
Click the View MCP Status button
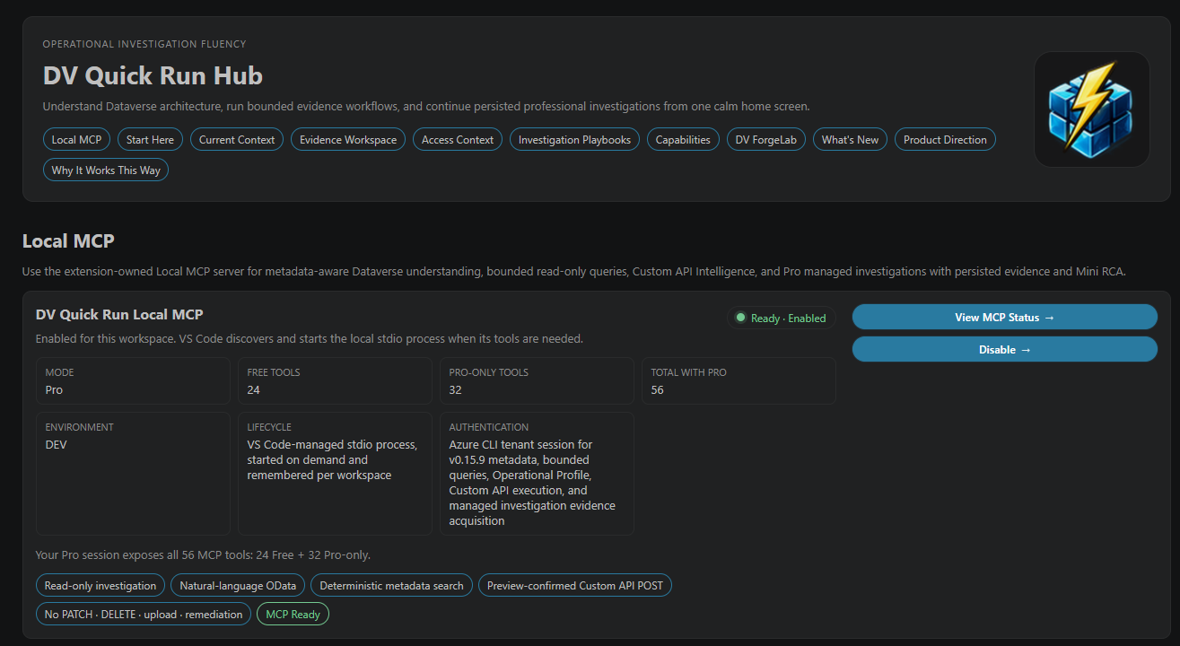(x=1005, y=317)
